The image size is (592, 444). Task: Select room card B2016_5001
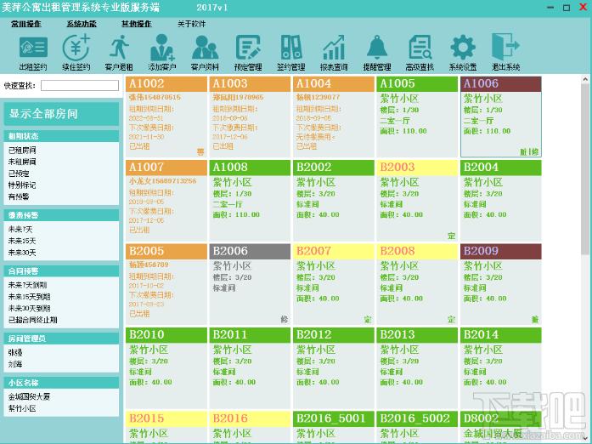[x=334, y=427]
